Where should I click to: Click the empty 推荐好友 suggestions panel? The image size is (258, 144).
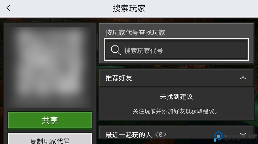(176, 104)
